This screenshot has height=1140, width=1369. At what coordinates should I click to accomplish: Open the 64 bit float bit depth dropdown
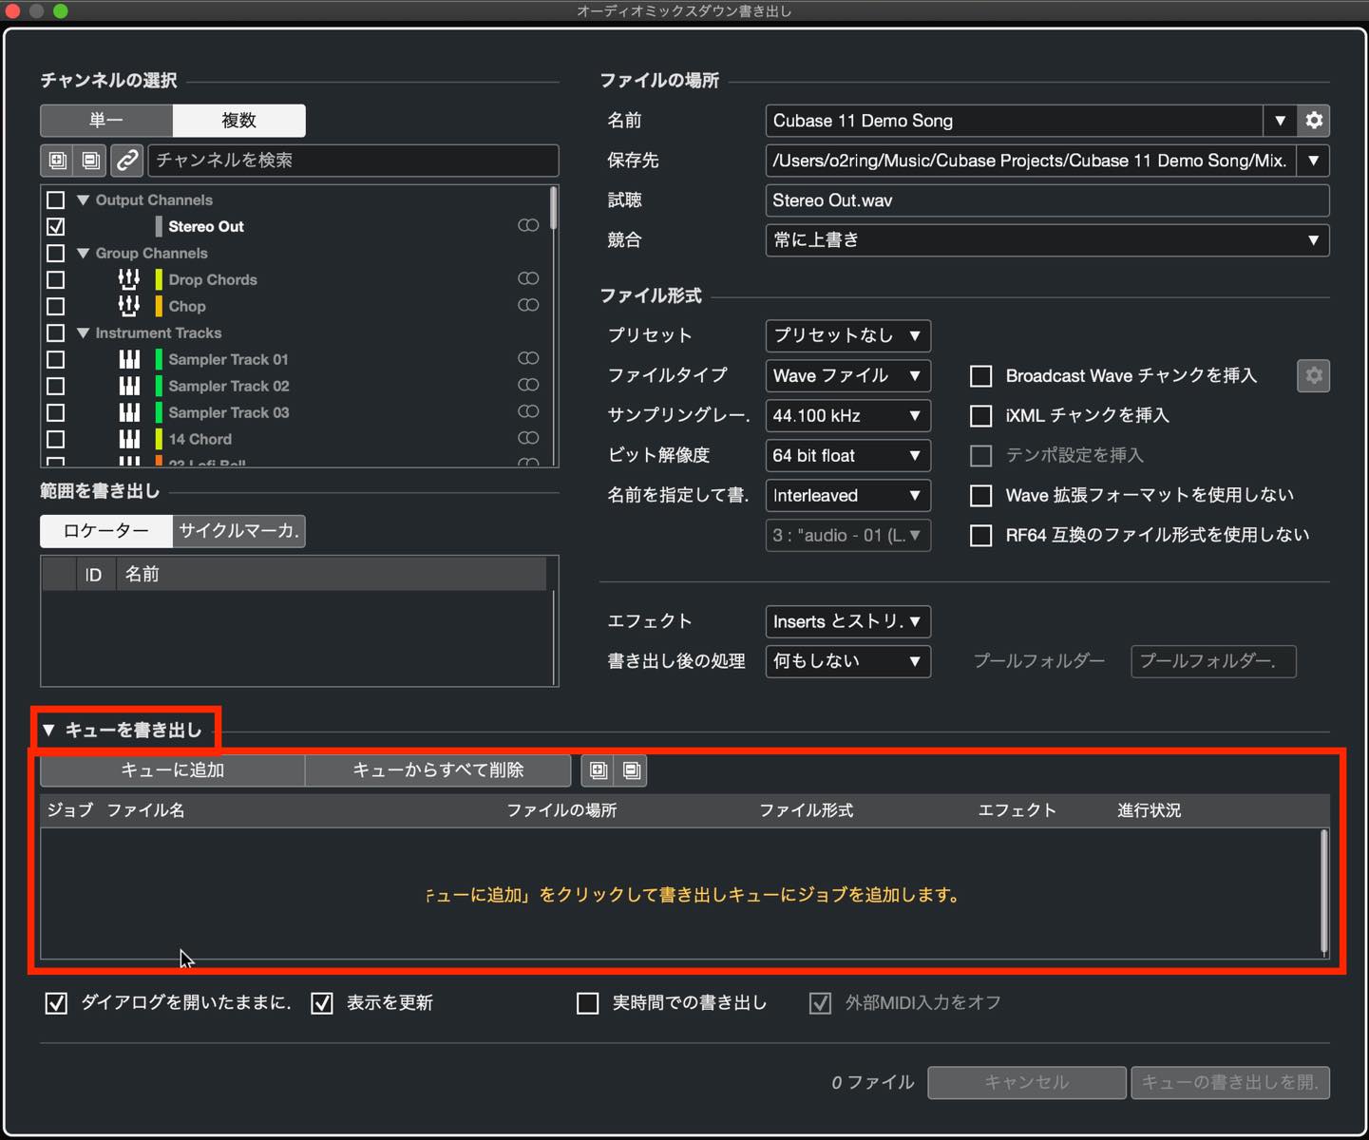847,455
